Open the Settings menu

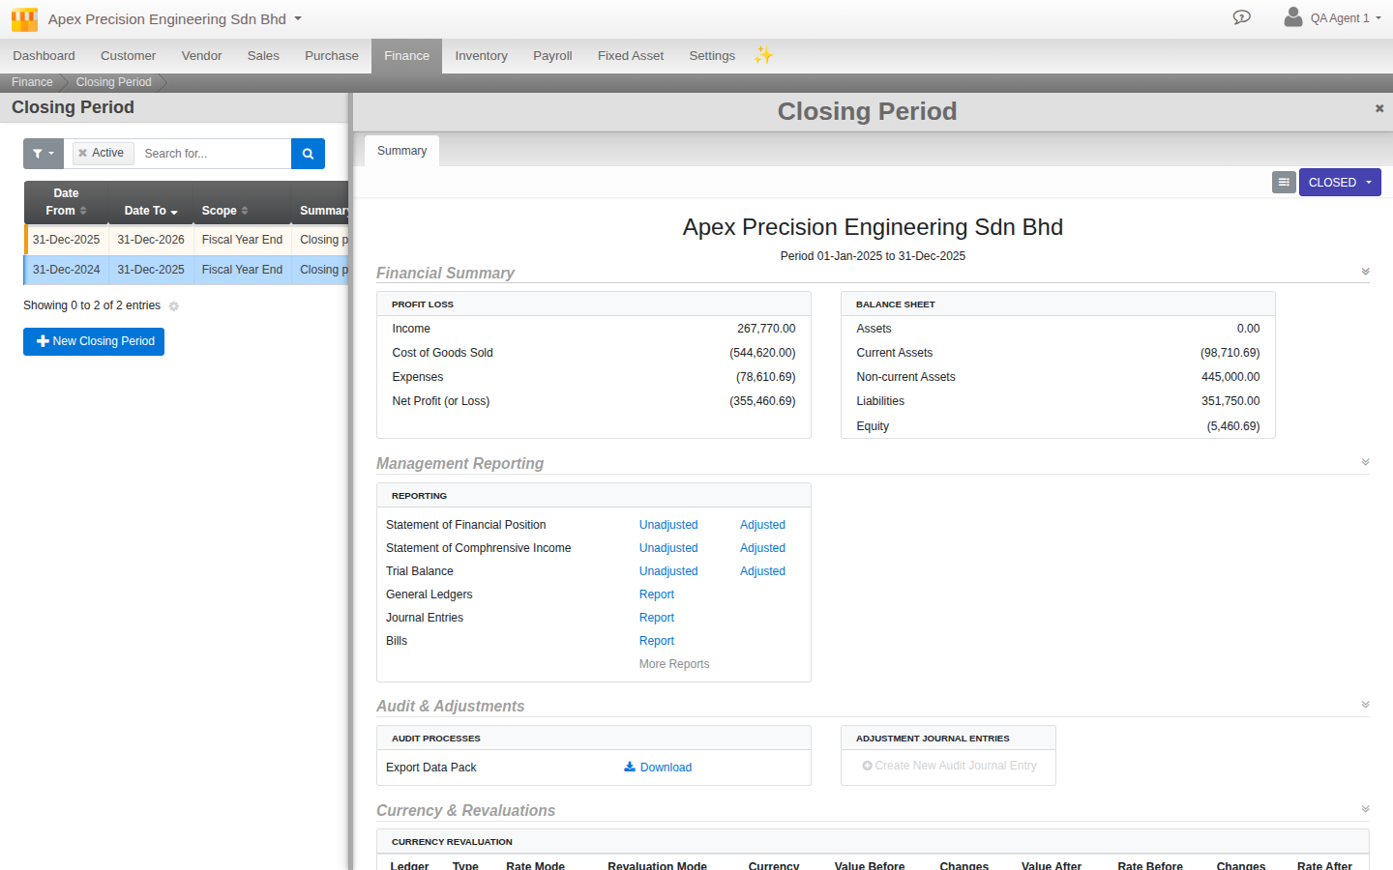[x=712, y=56]
